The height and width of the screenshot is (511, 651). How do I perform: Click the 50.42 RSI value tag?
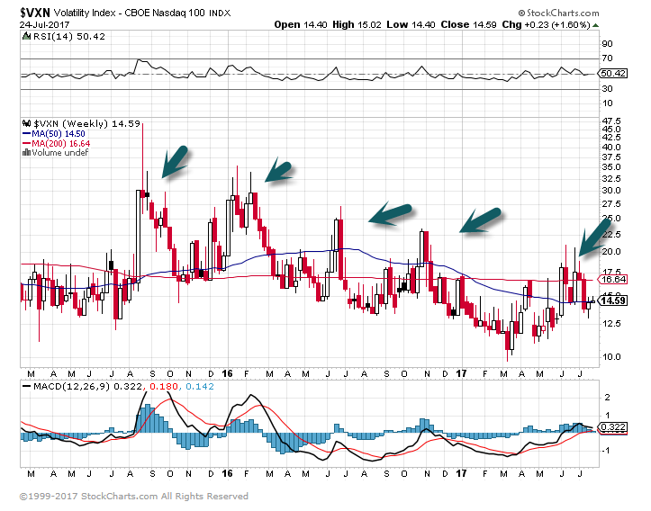(613, 74)
